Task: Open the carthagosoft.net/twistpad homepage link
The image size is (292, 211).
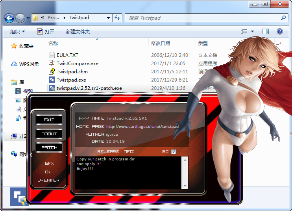Action: (x=142, y=127)
